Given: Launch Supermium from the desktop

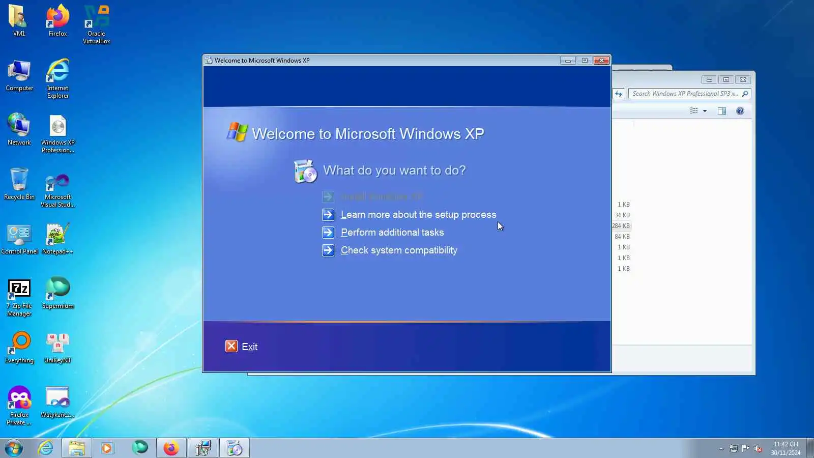Looking at the screenshot, I should [57, 293].
